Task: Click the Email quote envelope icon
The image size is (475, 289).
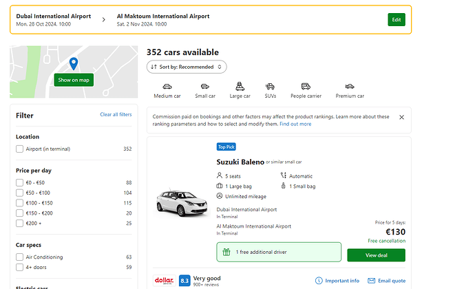Action: (x=372, y=281)
